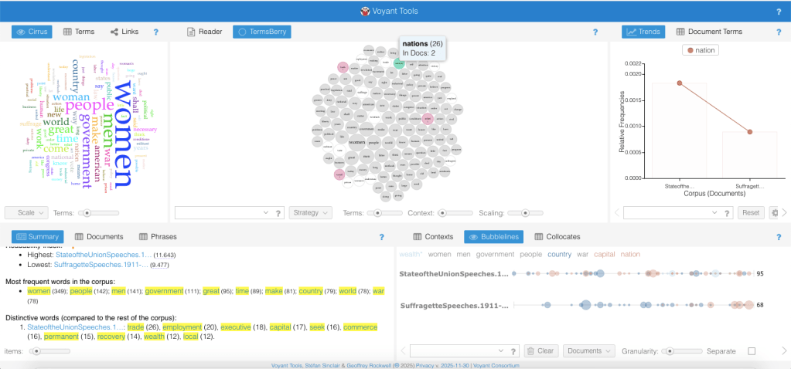The height and width of the screenshot is (369, 791).
Task: Open the Contexts tab
Action: coord(432,236)
